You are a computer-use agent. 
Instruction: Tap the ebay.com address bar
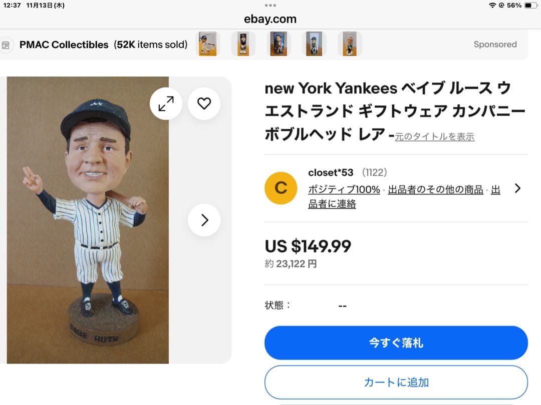coord(270,19)
